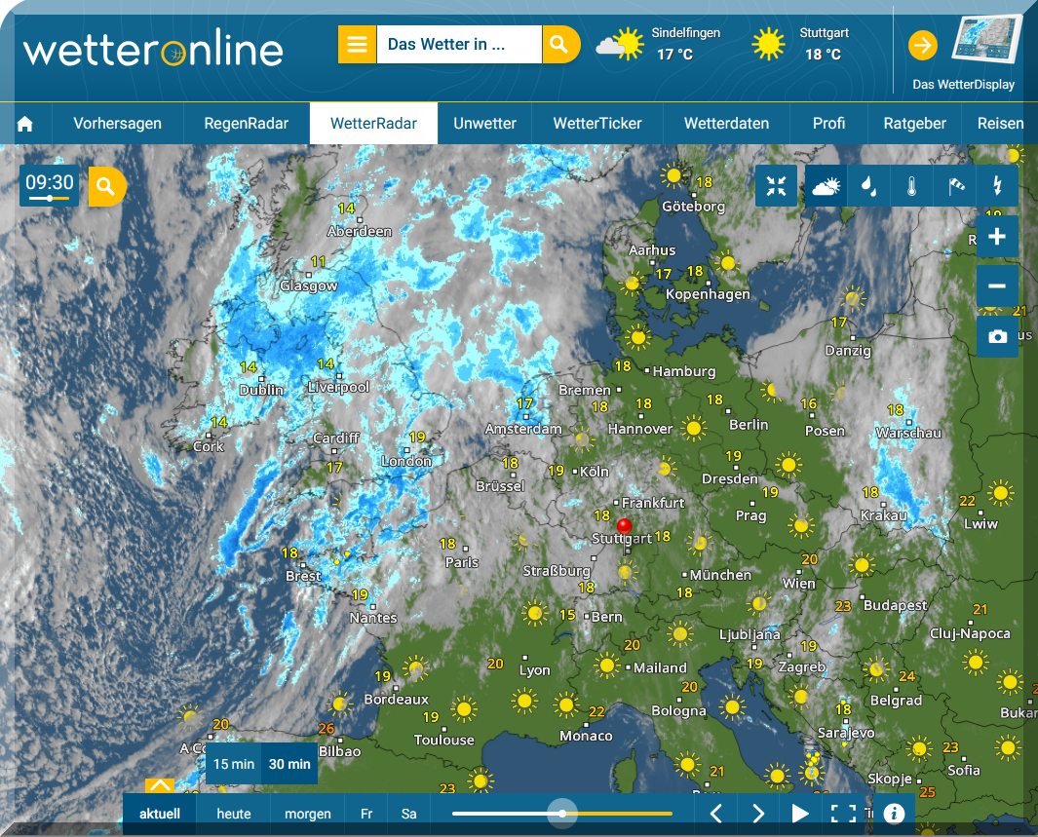Select the windsock wind layer icon
1038x837 pixels.
tap(954, 186)
